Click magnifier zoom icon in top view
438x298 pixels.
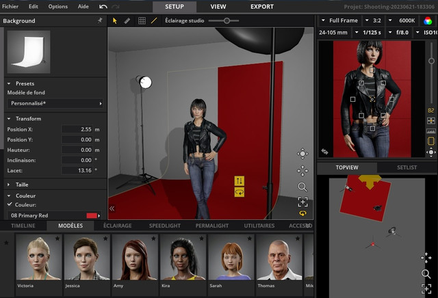click(x=426, y=274)
